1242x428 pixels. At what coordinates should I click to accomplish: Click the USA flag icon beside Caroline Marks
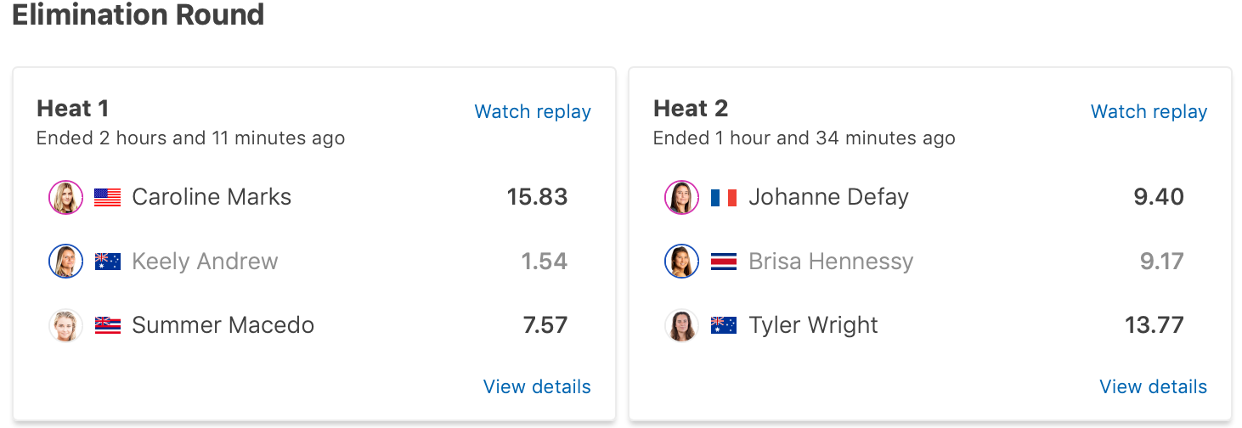coord(107,198)
